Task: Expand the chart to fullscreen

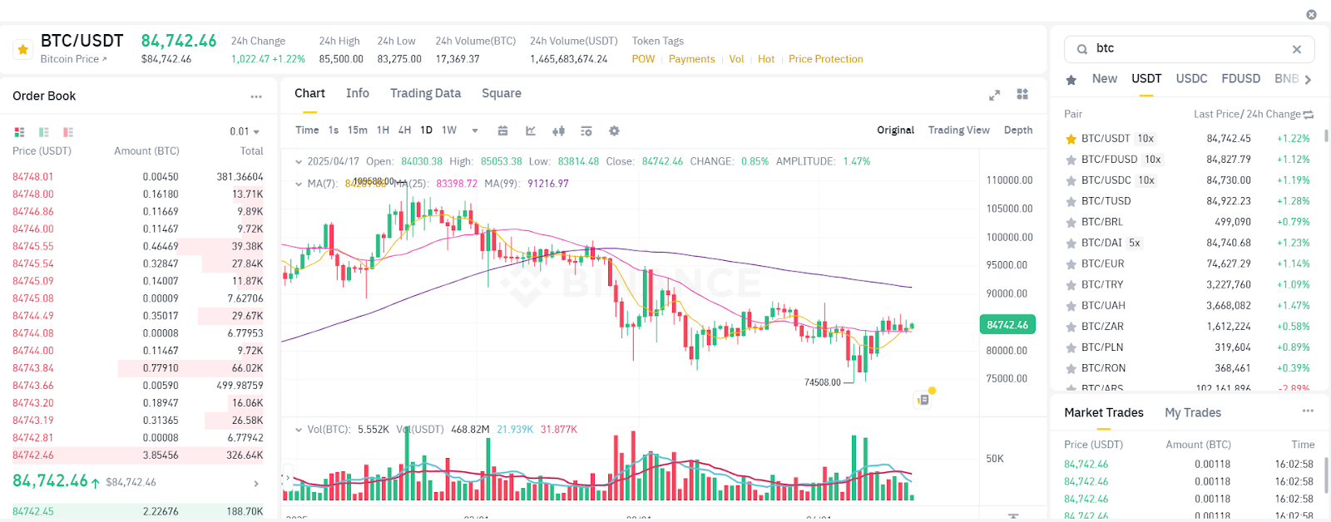Action: [994, 95]
